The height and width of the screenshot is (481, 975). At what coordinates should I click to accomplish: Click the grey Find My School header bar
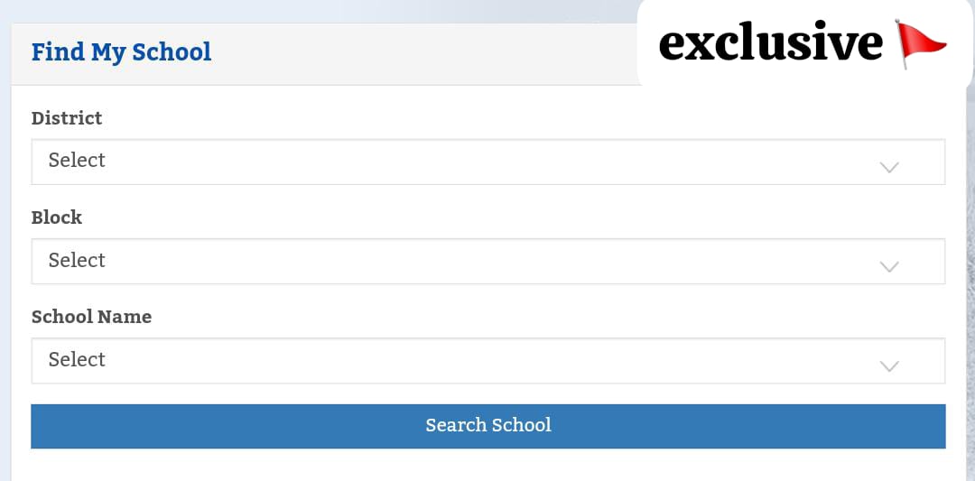(406, 54)
